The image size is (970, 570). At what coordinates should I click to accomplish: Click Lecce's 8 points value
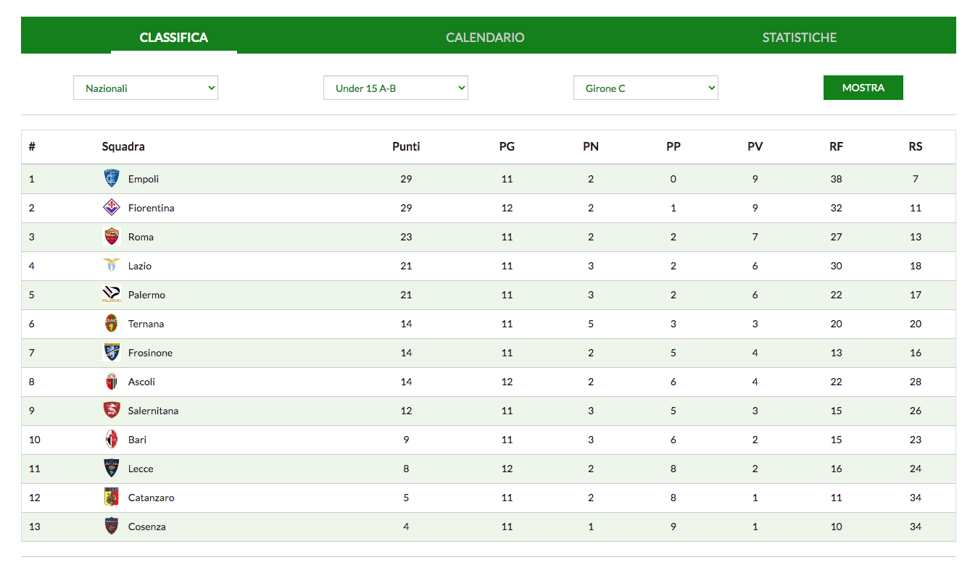tap(406, 469)
